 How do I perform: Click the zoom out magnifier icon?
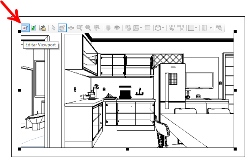88,28
